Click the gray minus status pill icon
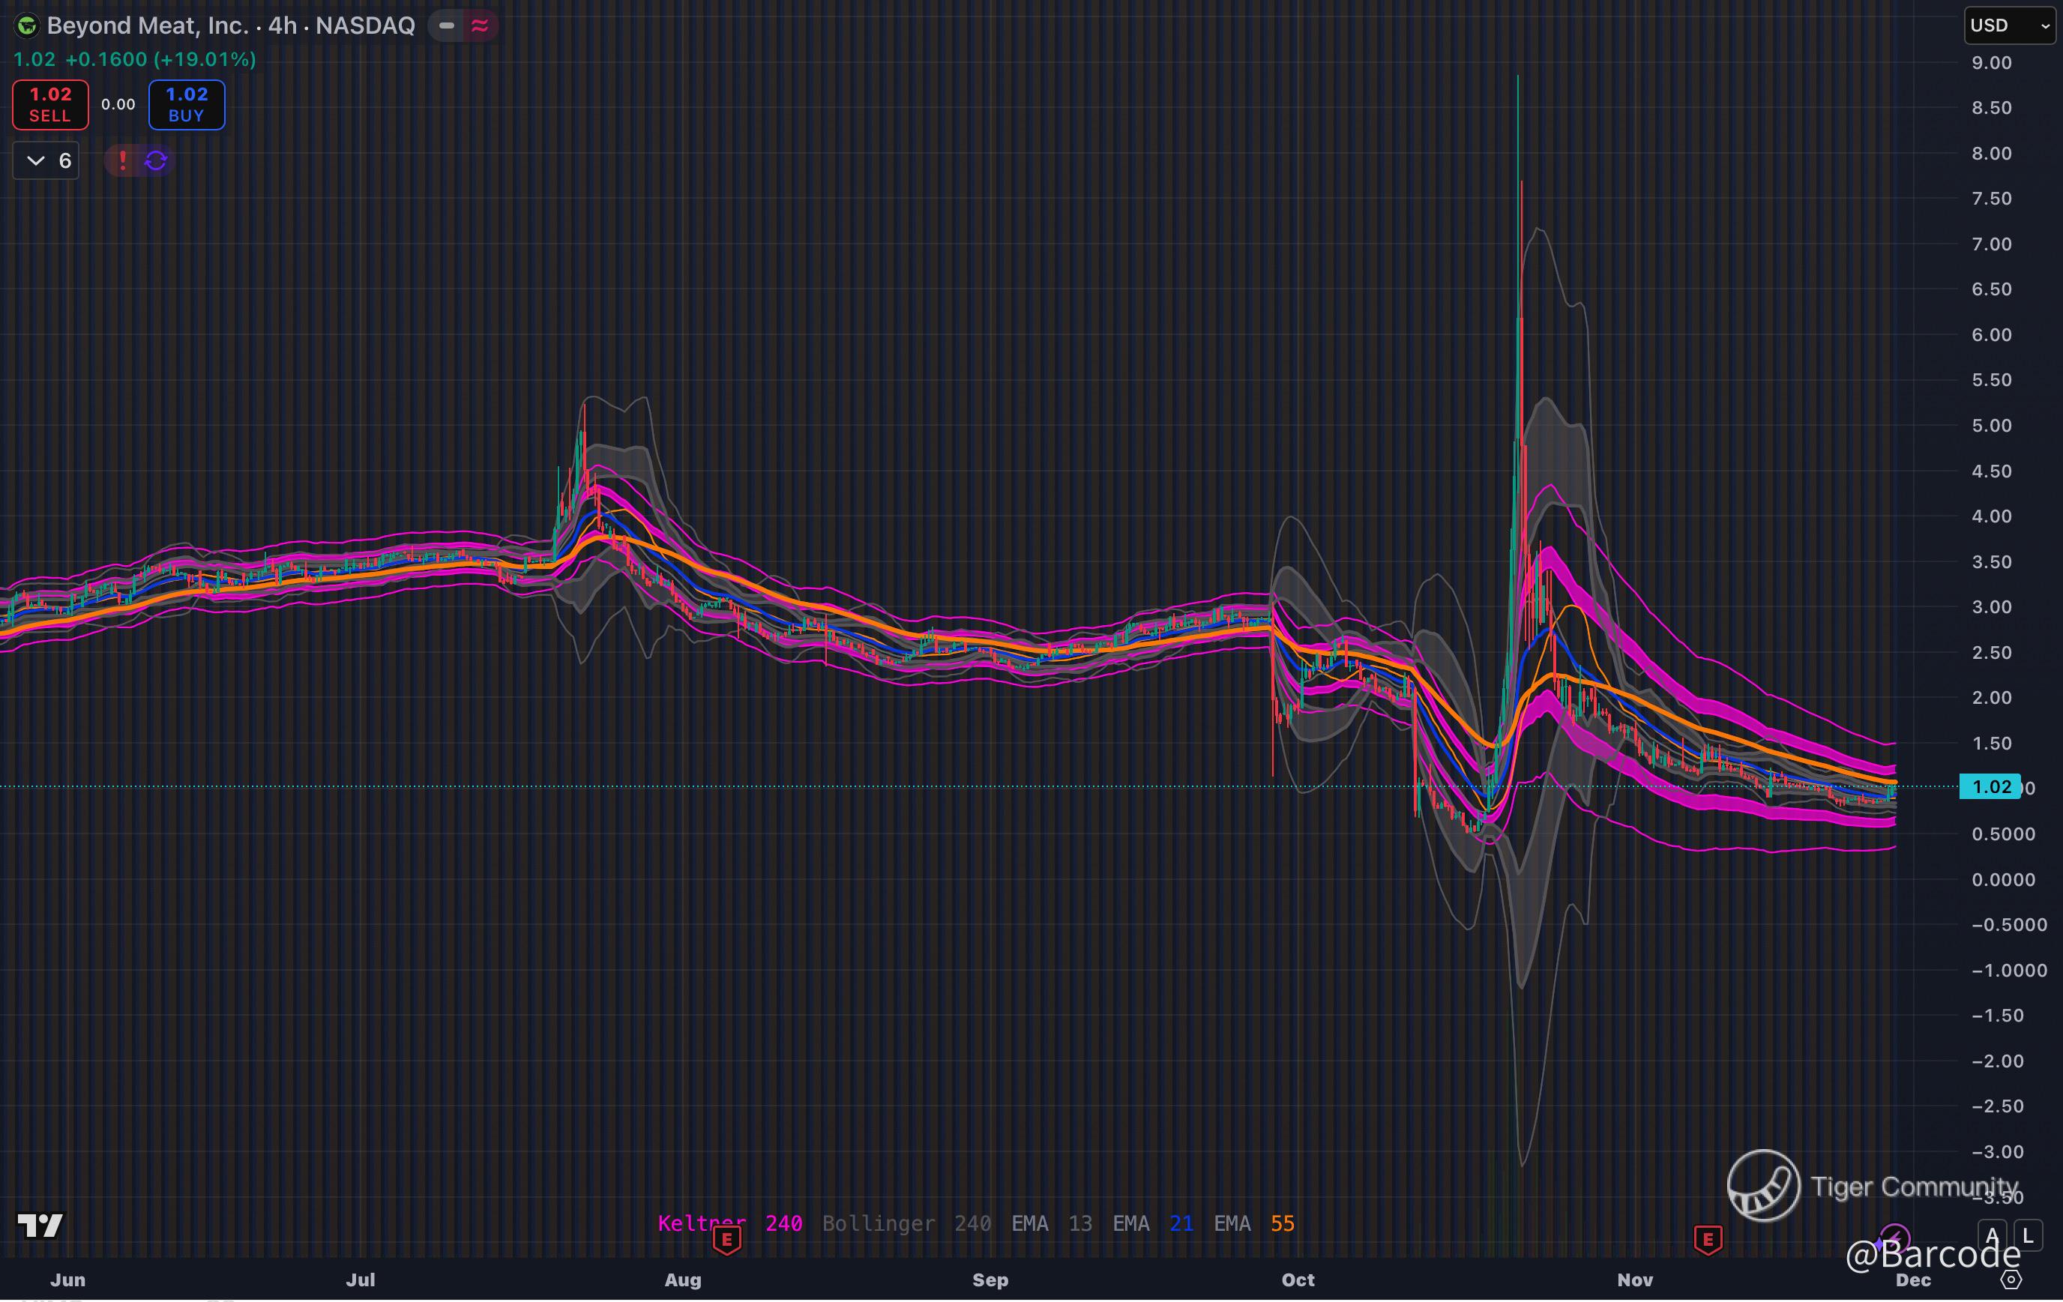The height and width of the screenshot is (1302, 2063). coord(446,25)
